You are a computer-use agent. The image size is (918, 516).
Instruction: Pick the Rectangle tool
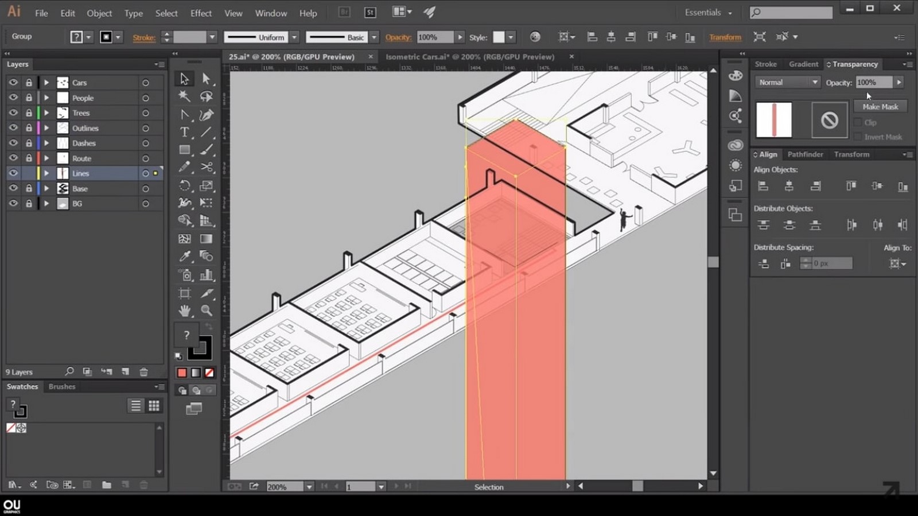pos(184,150)
